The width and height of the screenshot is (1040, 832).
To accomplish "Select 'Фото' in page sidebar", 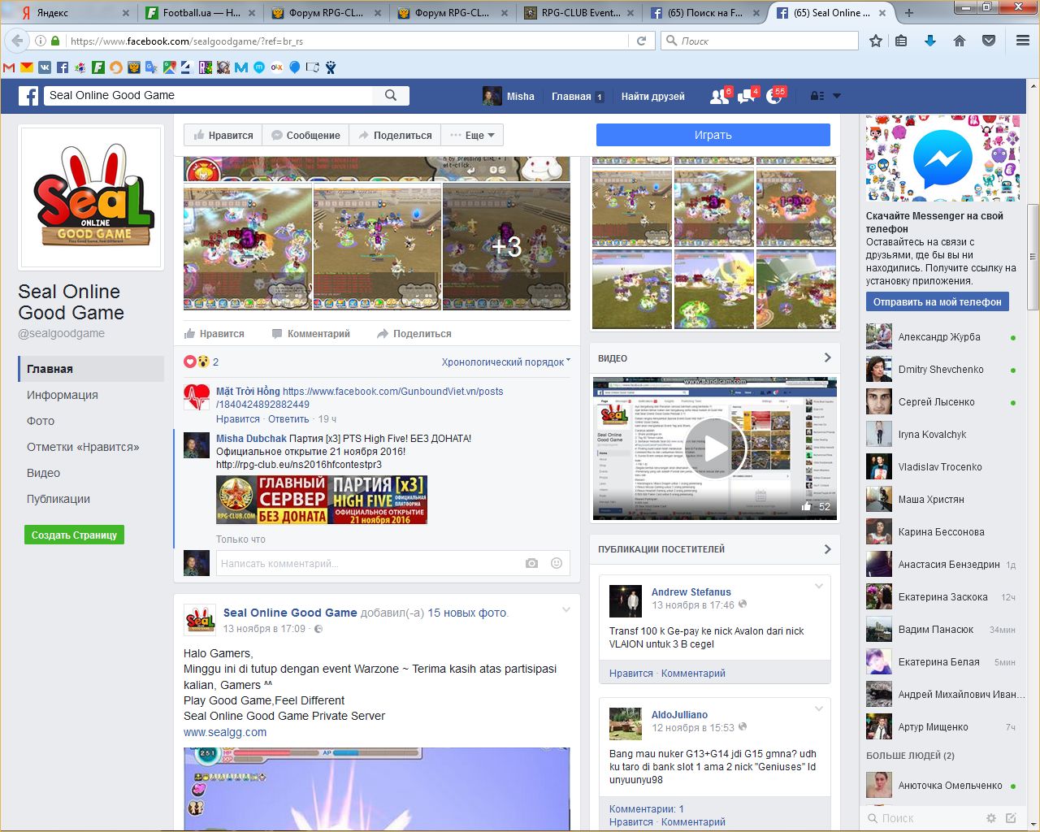I will (41, 421).
